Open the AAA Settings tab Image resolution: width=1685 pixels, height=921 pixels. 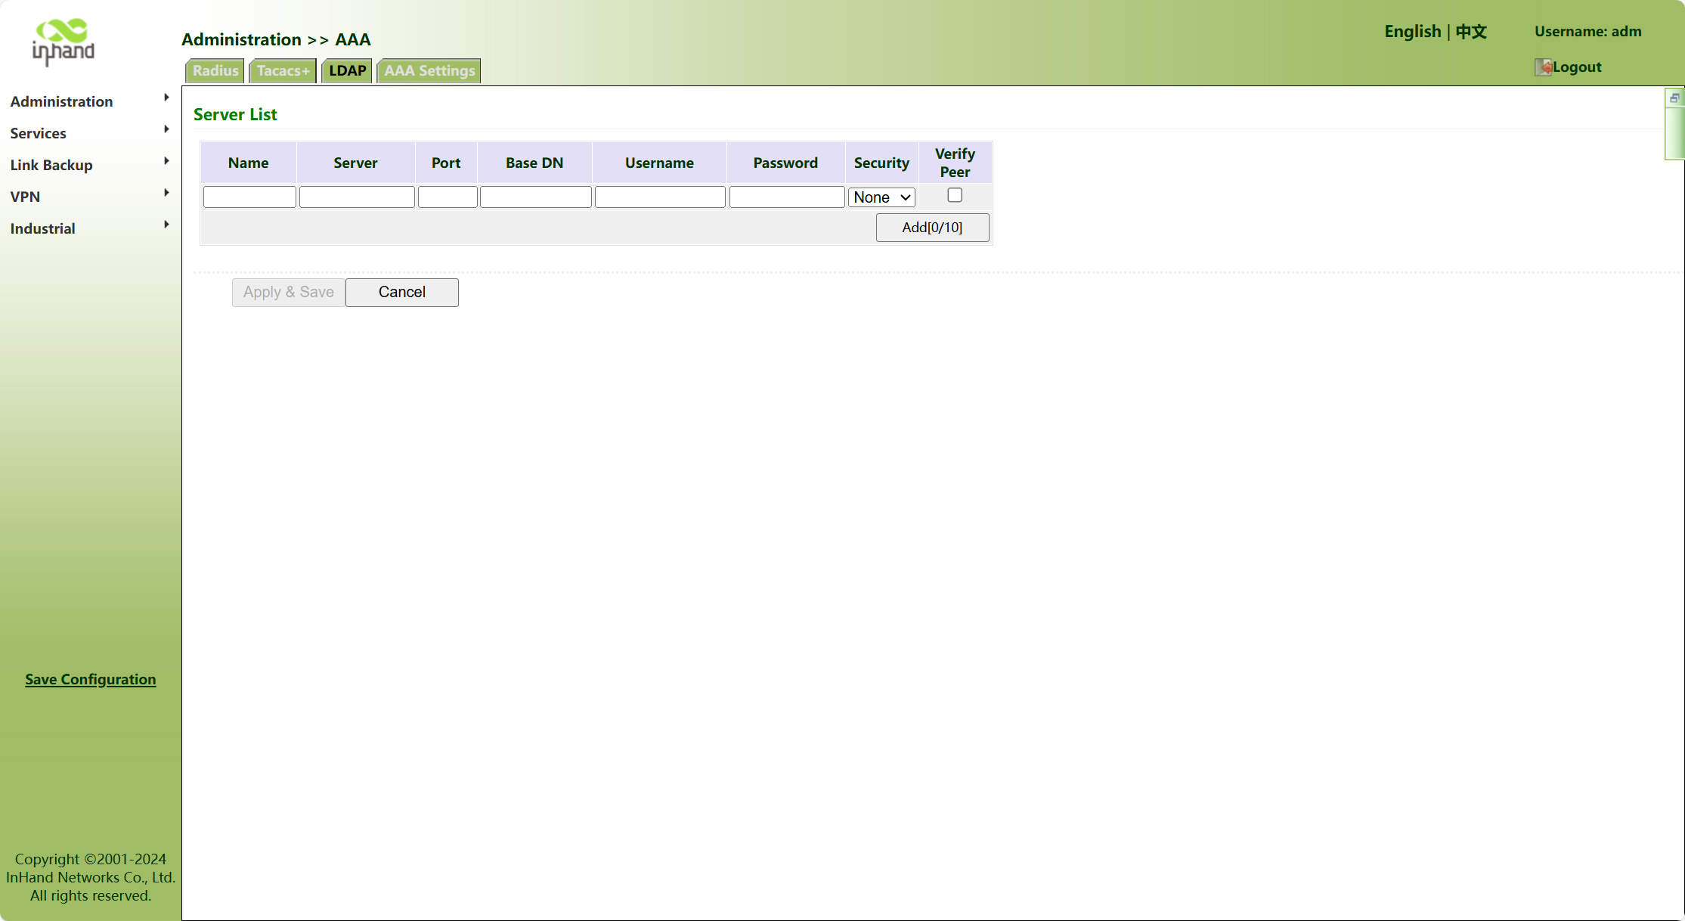pos(429,71)
